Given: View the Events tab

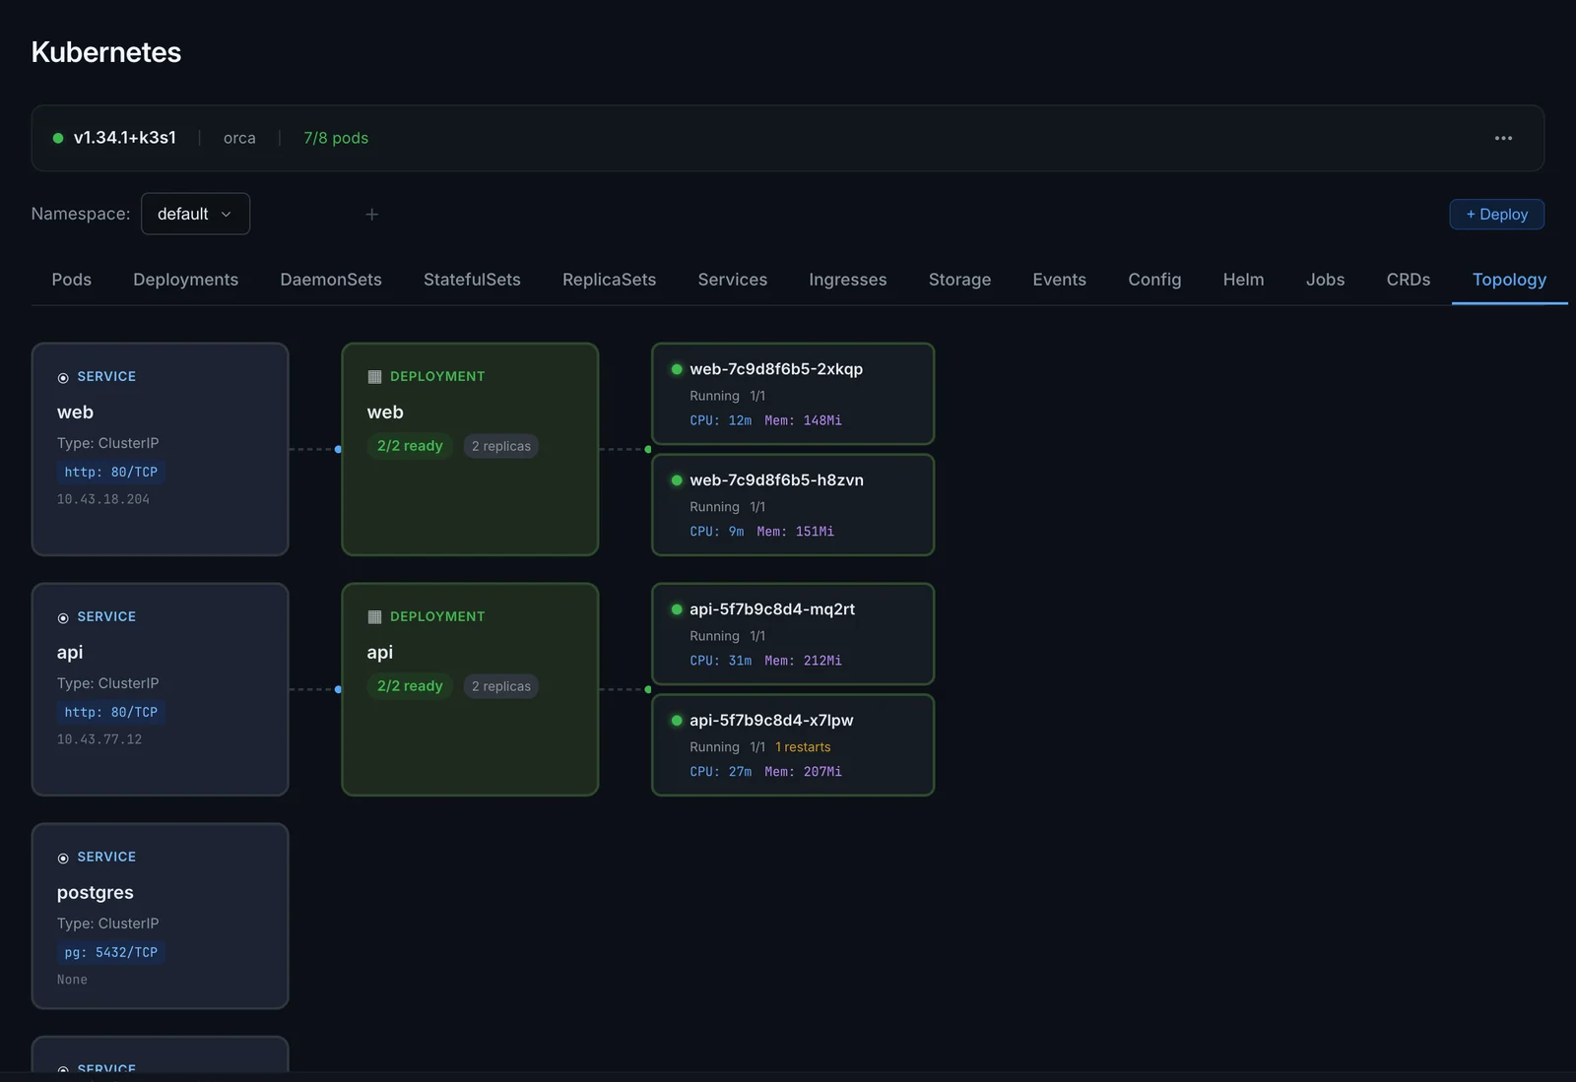Looking at the screenshot, I should click(1060, 280).
